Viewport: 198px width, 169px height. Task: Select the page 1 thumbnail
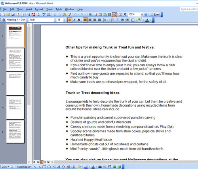[x=15, y=36]
